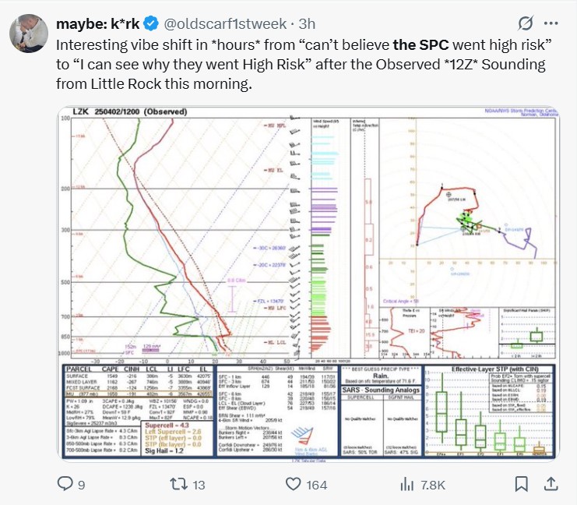The width and height of the screenshot is (577, 505).
Task: Click the repost count 13
Action: 199,485
